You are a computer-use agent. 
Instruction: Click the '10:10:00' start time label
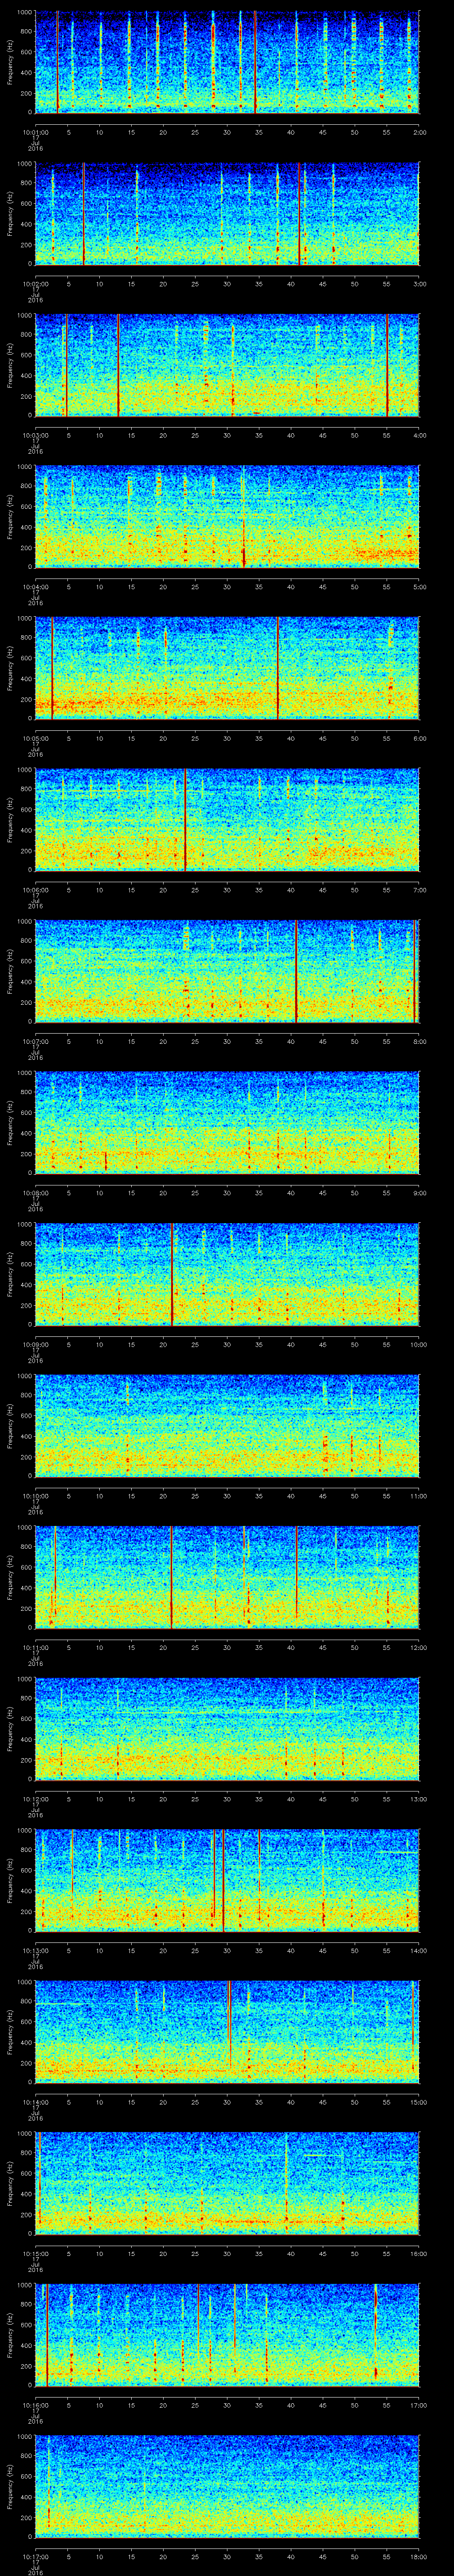point(35,1496)
